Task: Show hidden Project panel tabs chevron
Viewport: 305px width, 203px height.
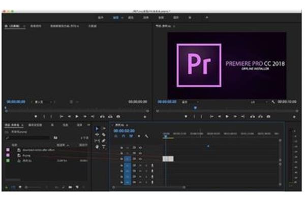Action: tap(88, 125)
